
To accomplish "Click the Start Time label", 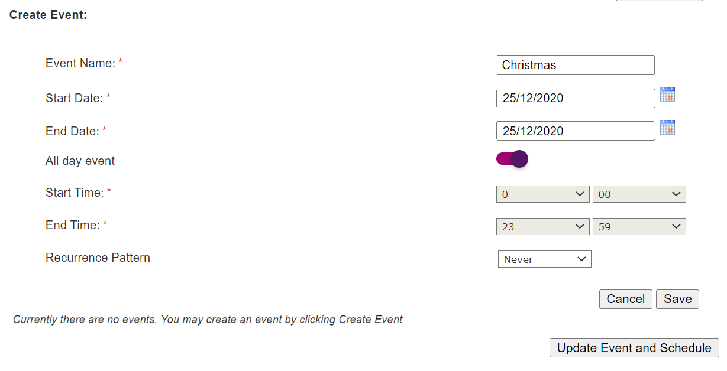I will (75, 193).
